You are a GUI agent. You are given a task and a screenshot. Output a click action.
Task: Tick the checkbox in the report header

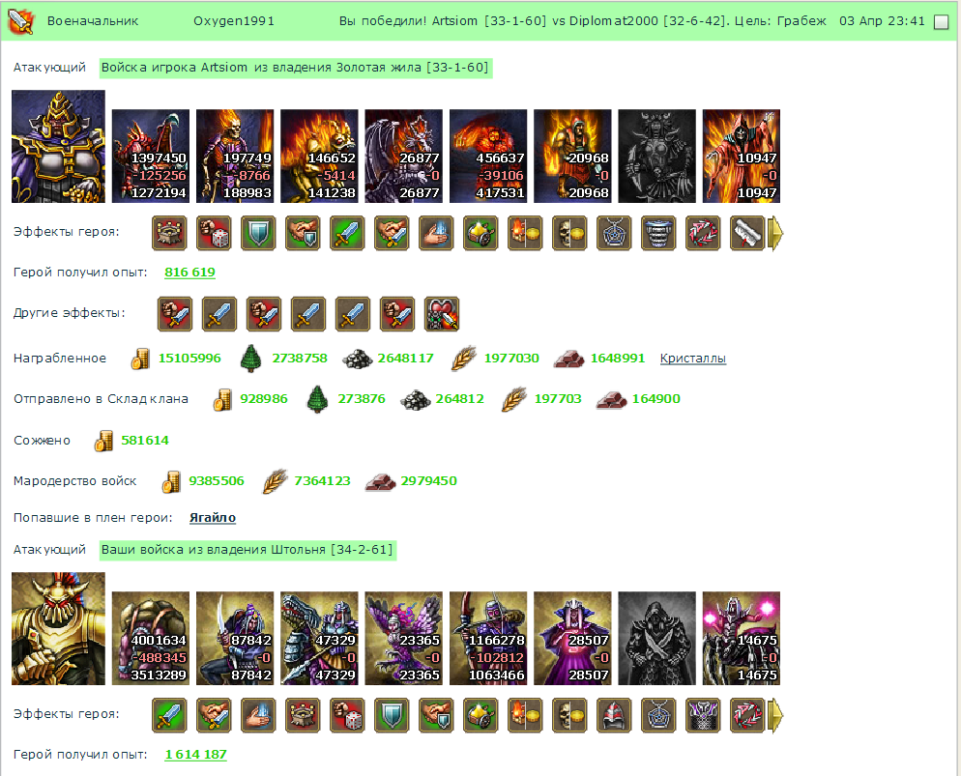click(x=940, y=22)
